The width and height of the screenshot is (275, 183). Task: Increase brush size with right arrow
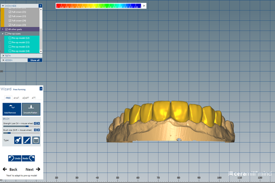38,130
